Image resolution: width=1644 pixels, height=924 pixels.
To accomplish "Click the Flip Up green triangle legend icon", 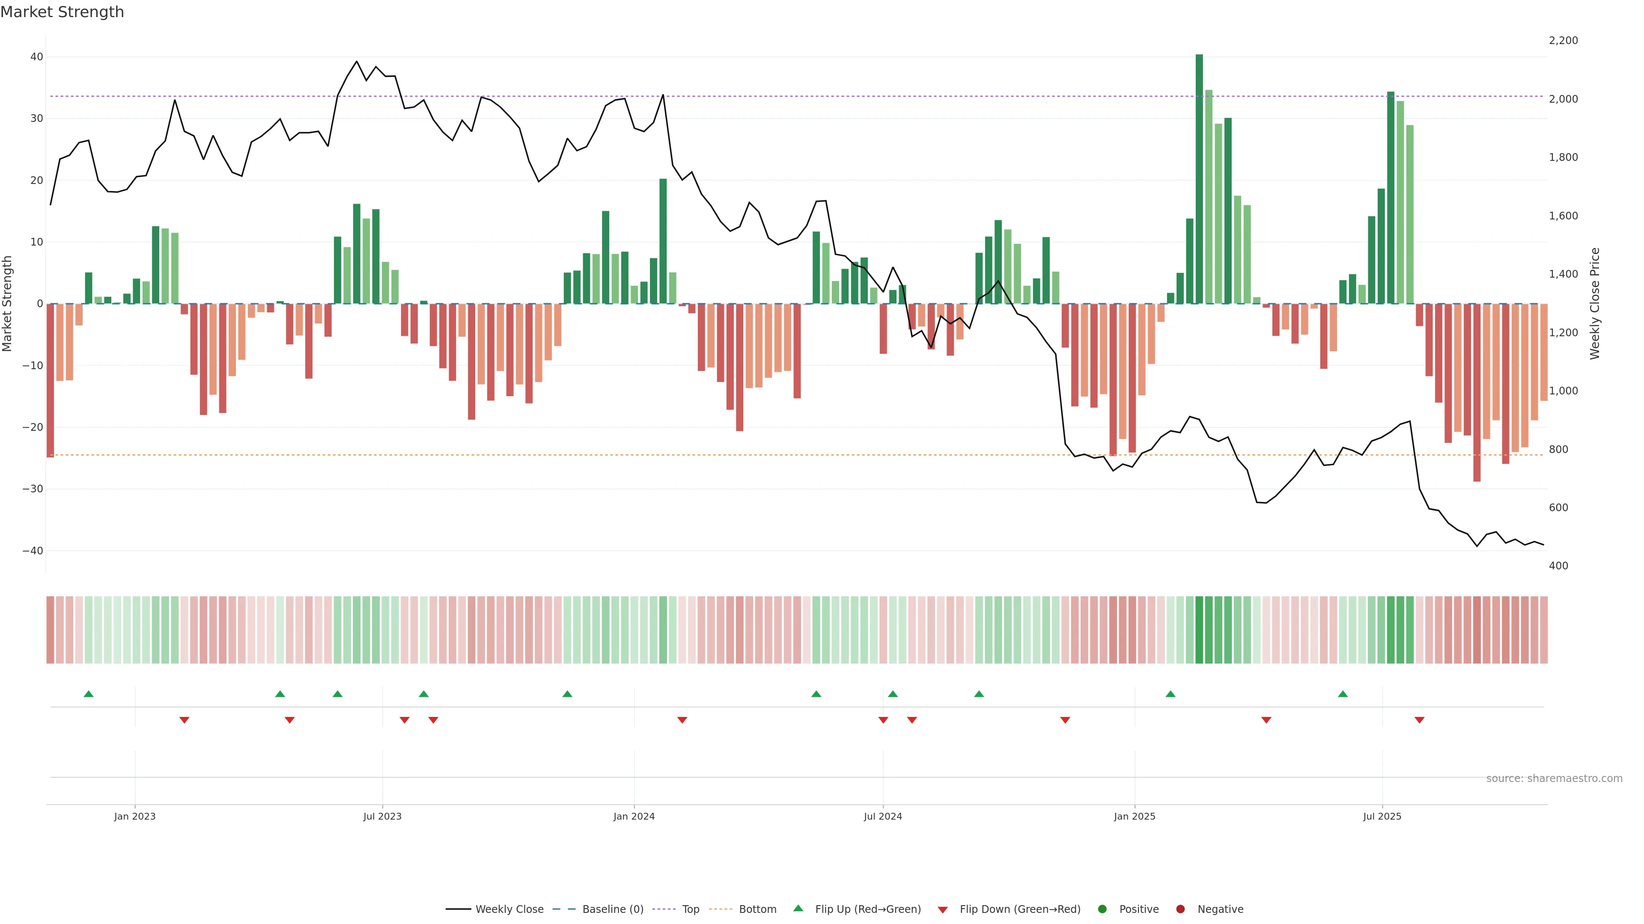I will 798,909.
